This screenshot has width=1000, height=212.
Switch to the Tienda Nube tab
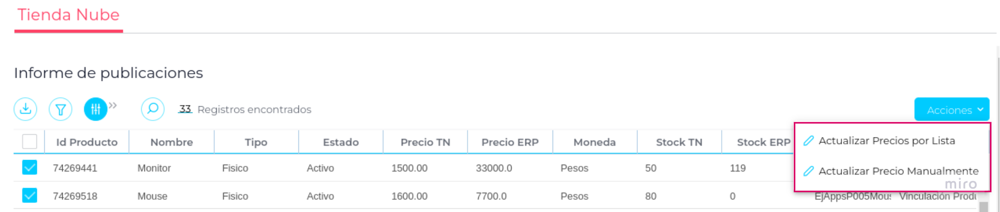coord(68,15)
